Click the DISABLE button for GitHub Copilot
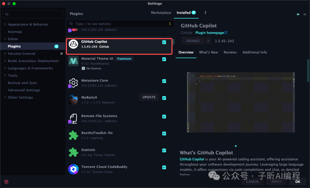The height and width of the screenshot is (188, 310). [x=193, y=41]
